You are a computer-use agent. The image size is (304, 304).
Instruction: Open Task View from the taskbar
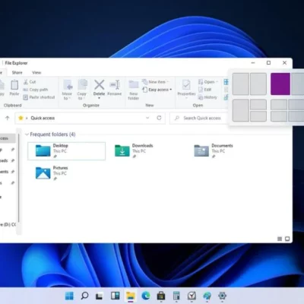point(100,296)
